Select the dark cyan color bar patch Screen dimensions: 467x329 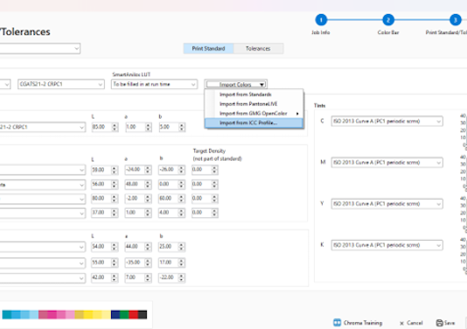pyautogui.click(x=7, y=315)
